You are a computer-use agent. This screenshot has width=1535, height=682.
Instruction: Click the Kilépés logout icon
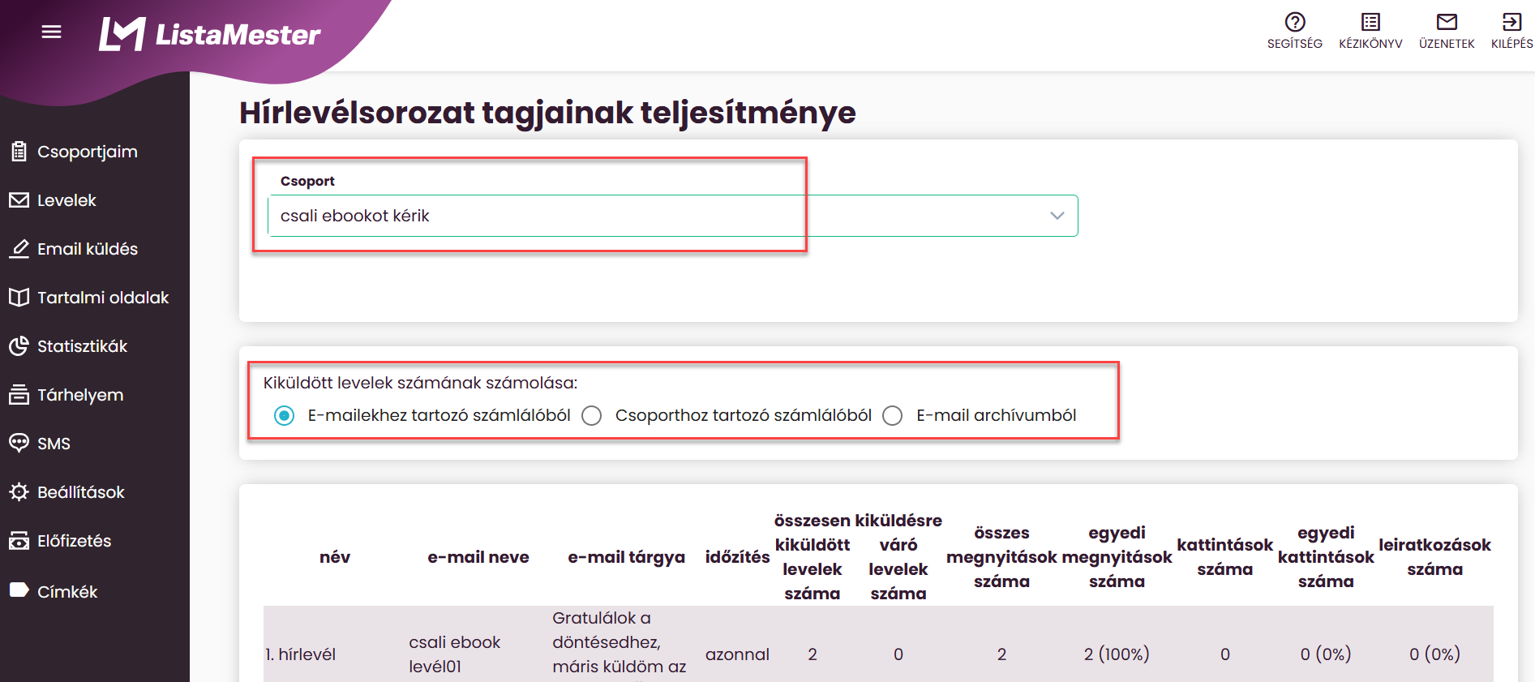point(1511,22)
